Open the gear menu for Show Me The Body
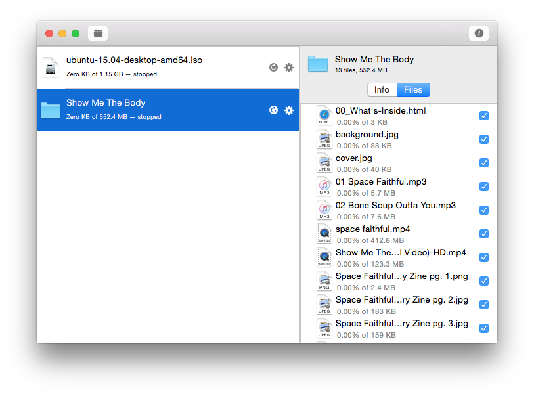The width and height of the screenshot is (534, 396). 289,110
